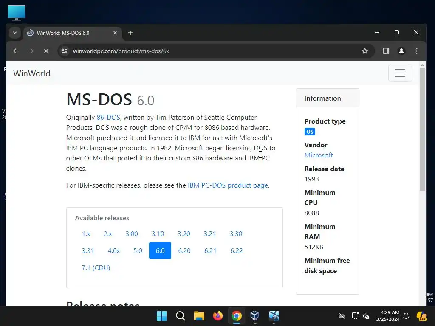This screenshot has width=435, height=326.
Task: Select the desktop monitor icon
Action: (x=17, y=13)
